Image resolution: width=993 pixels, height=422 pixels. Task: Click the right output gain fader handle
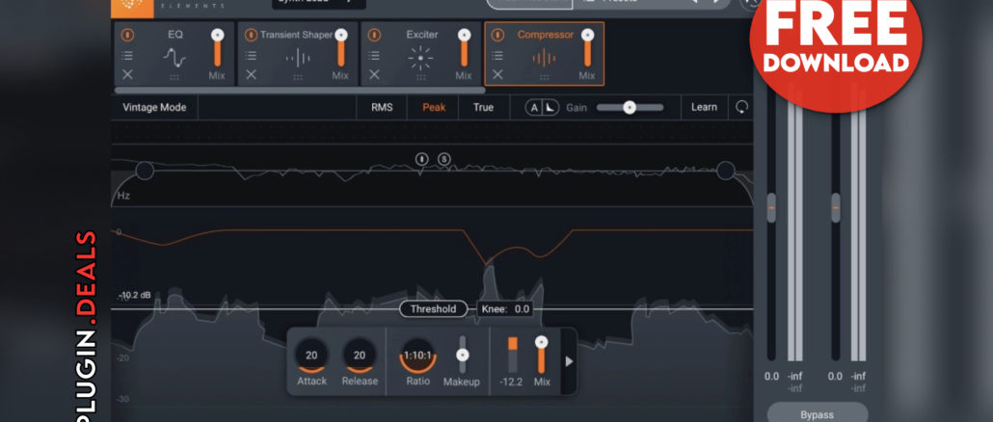click(836, 207)
